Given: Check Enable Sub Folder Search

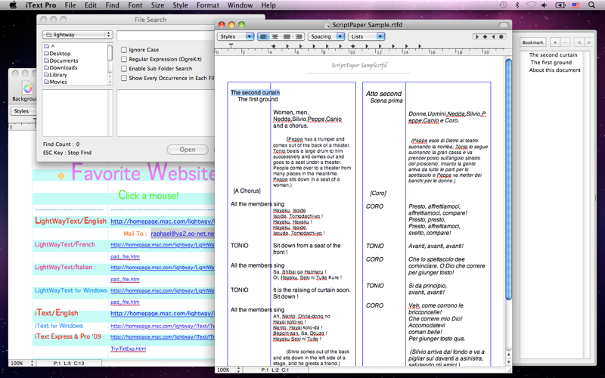Looking at the screenshot, I should click(x=124, y=68).
